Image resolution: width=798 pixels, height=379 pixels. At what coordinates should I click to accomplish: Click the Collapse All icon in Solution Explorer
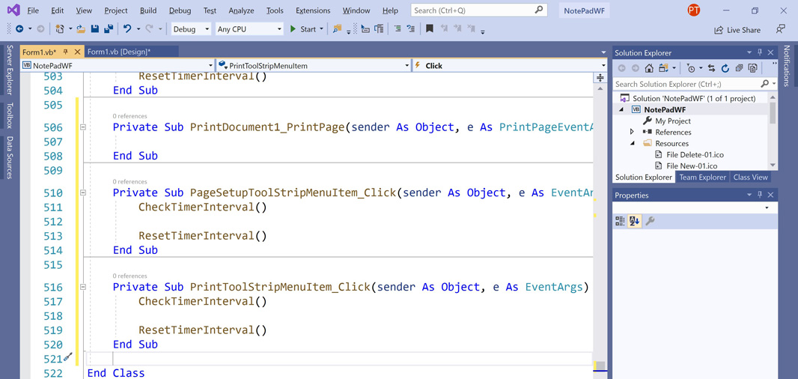[x=739, y=68]
